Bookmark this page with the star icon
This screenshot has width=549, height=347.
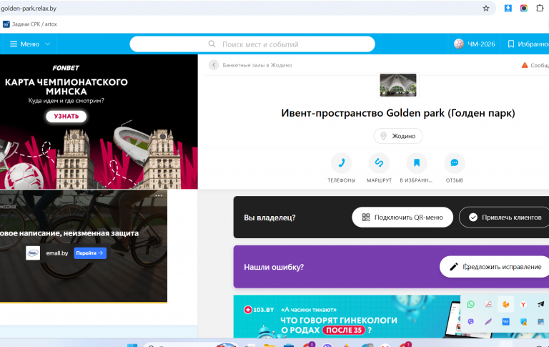pos(485,9)
